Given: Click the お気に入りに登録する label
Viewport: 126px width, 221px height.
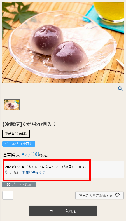Looking at the screenshot, I should point(96,196).
